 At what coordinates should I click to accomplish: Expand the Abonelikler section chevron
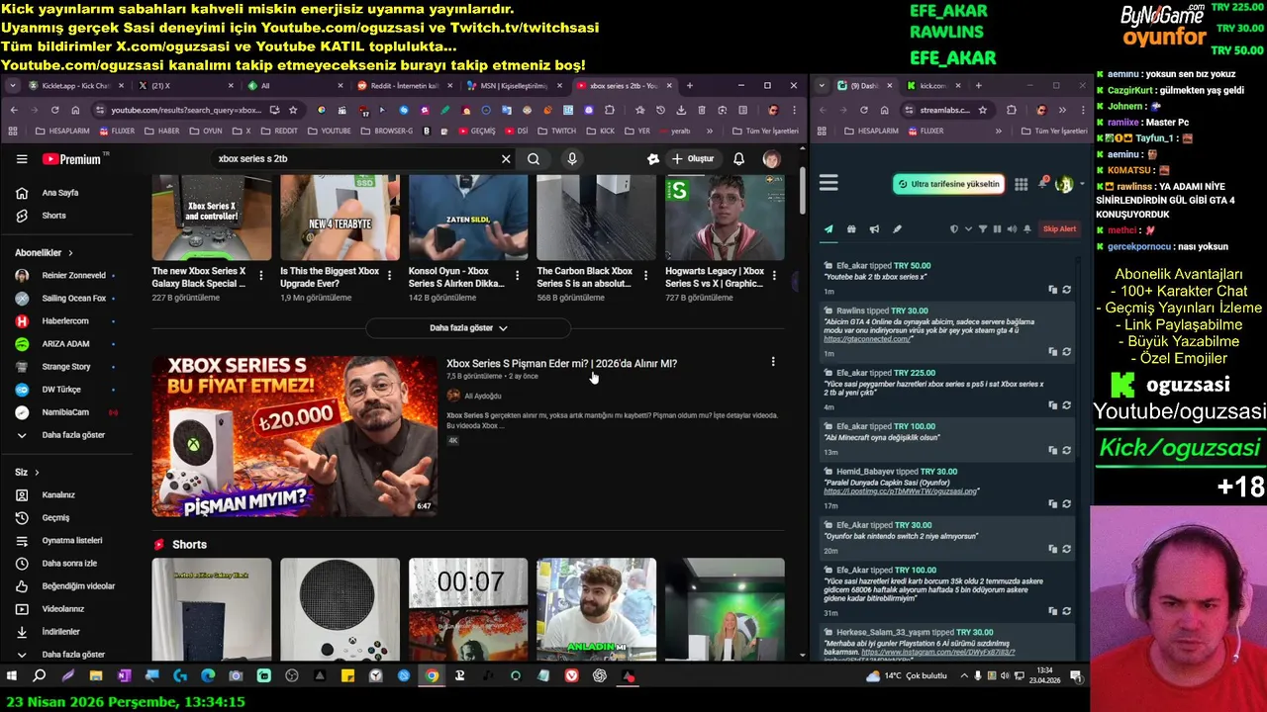70,253
